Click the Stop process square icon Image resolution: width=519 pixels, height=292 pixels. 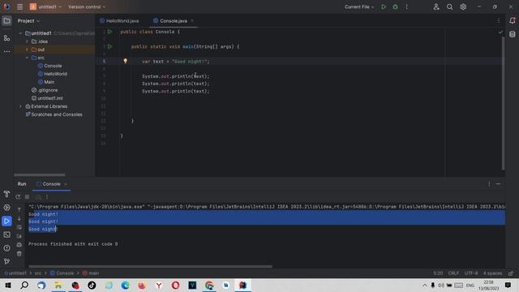point(27,197)
